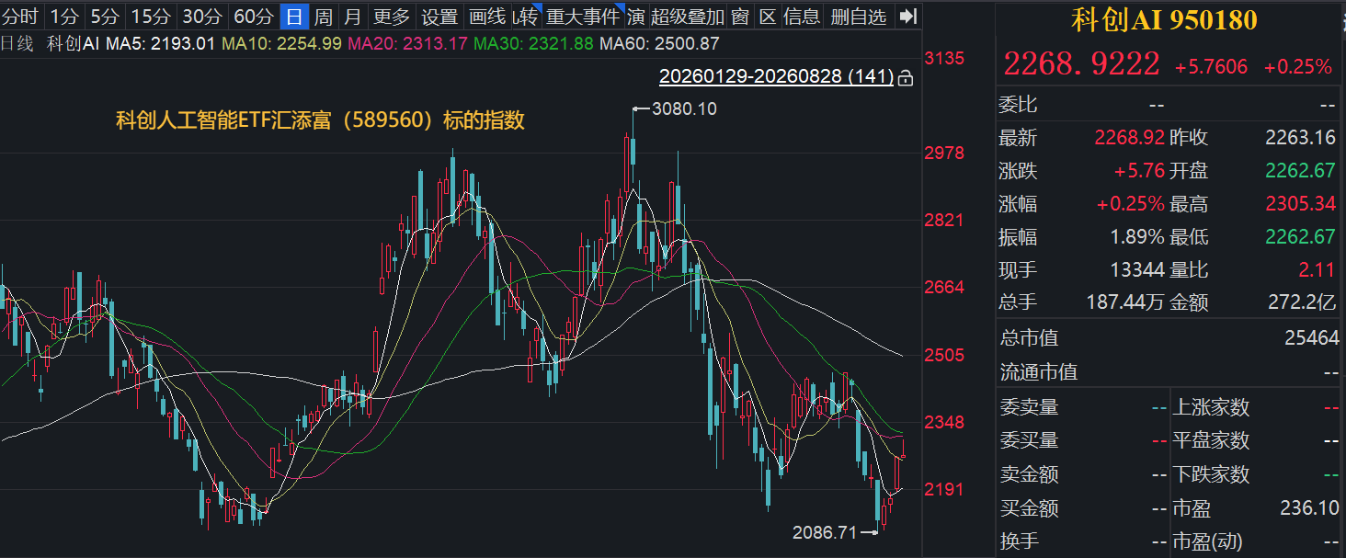Select the 5分 five-minute period

[105, 16]
